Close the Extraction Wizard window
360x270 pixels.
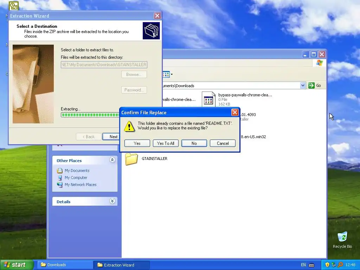[x=157, y=15]
